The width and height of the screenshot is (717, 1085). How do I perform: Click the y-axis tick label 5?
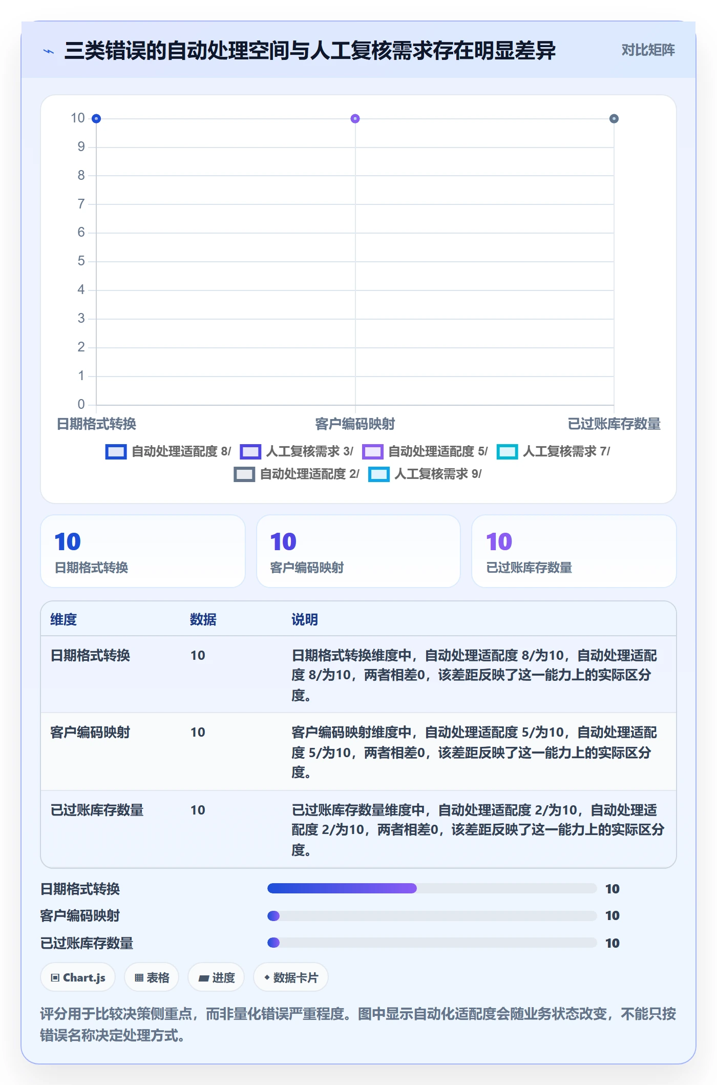point(81,261)
